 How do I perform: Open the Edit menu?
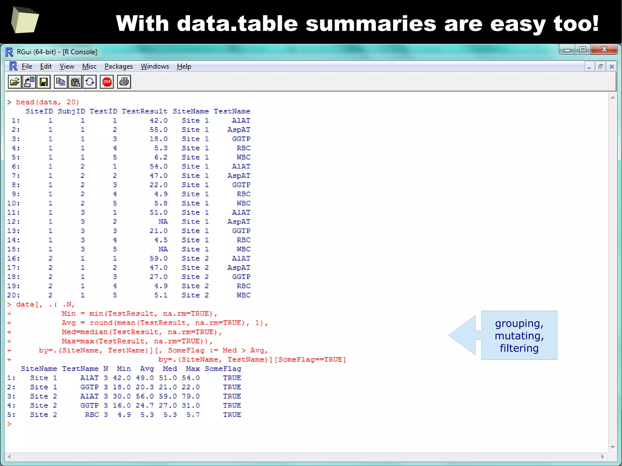pos(46,66)
